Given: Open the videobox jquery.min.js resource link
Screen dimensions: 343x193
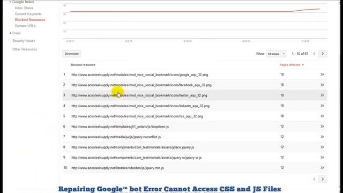Looking at the screenshot, I should pos(117,168).
